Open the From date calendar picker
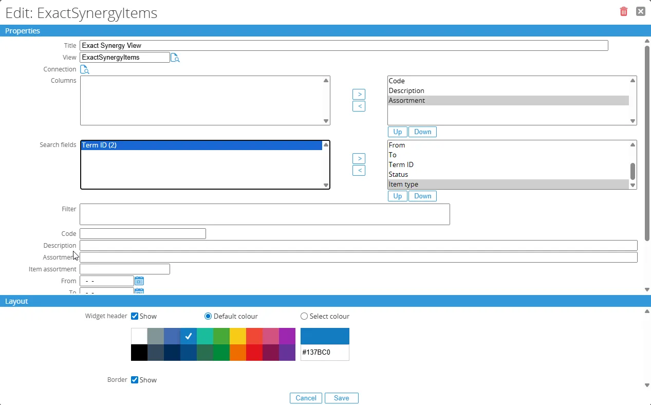This screenshot has height=405, width=651. point(139,281)
